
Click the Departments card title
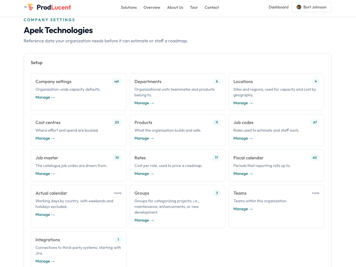148,81
